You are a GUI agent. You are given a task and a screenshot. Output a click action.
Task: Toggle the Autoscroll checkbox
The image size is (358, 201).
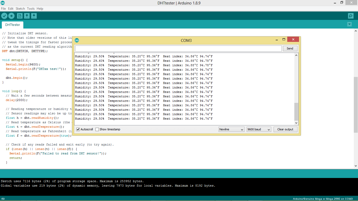78,129
